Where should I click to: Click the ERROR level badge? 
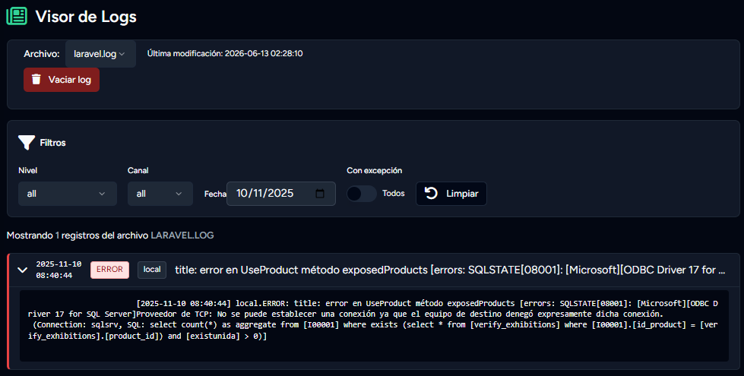(109, 270)
